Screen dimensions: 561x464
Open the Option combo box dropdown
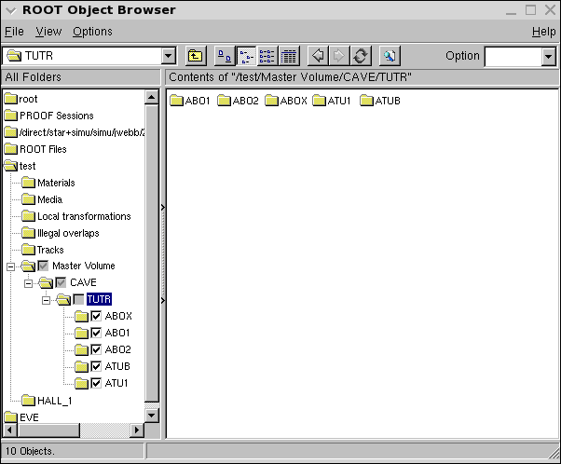click(549, 56)
